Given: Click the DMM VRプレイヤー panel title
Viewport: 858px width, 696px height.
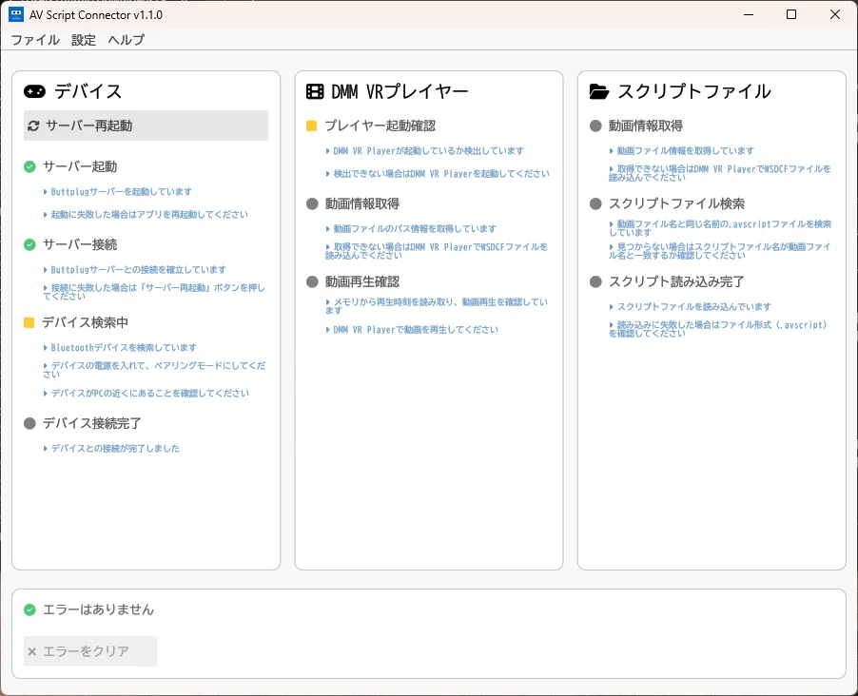Looking at the screenshot, I should pyautogui.click(x=400, y=91).
